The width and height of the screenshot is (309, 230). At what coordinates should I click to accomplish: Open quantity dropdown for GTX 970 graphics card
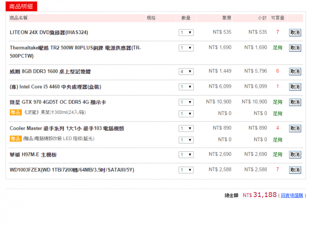[x=186, y=102]
